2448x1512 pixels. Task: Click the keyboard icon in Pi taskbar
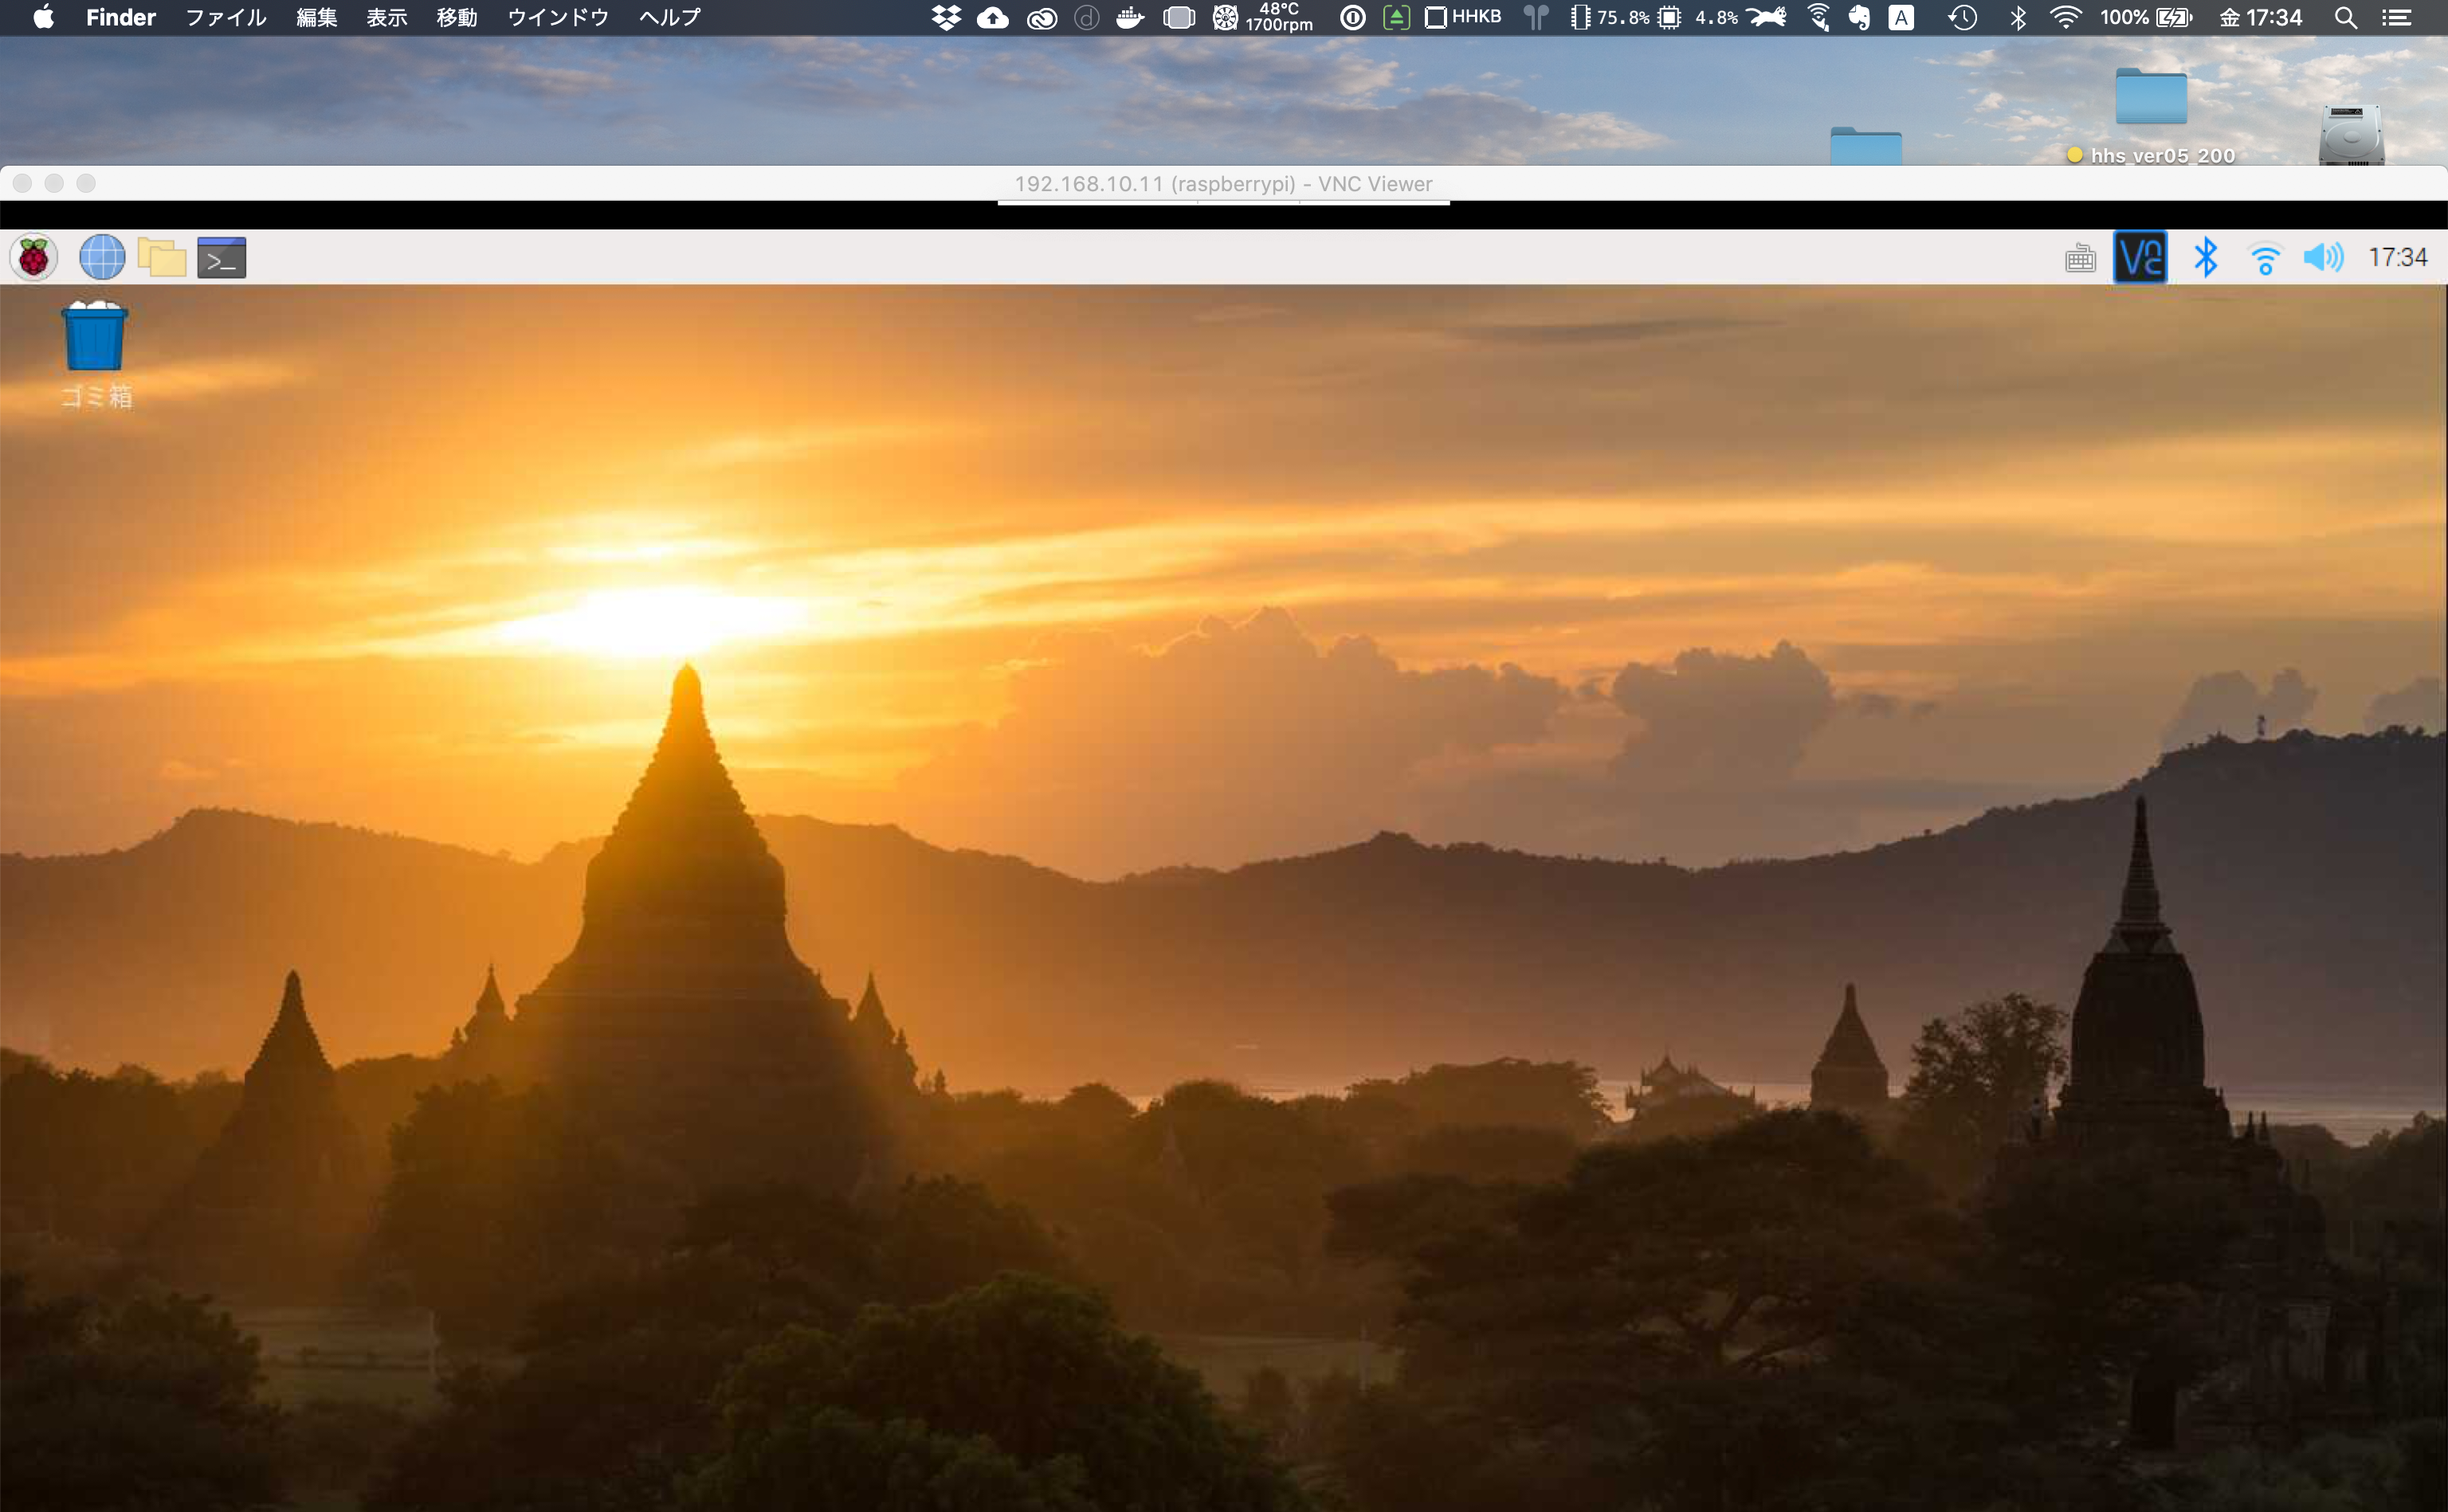click(x=2080, y=258)
